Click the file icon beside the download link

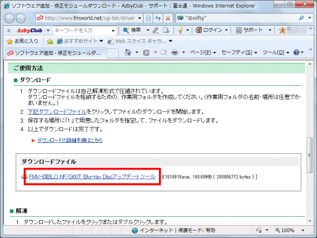pos(24,177)
